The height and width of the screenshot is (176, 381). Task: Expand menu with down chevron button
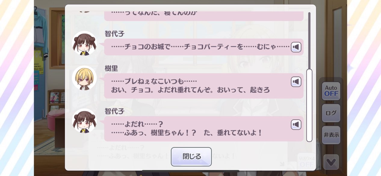click(331, 162)
